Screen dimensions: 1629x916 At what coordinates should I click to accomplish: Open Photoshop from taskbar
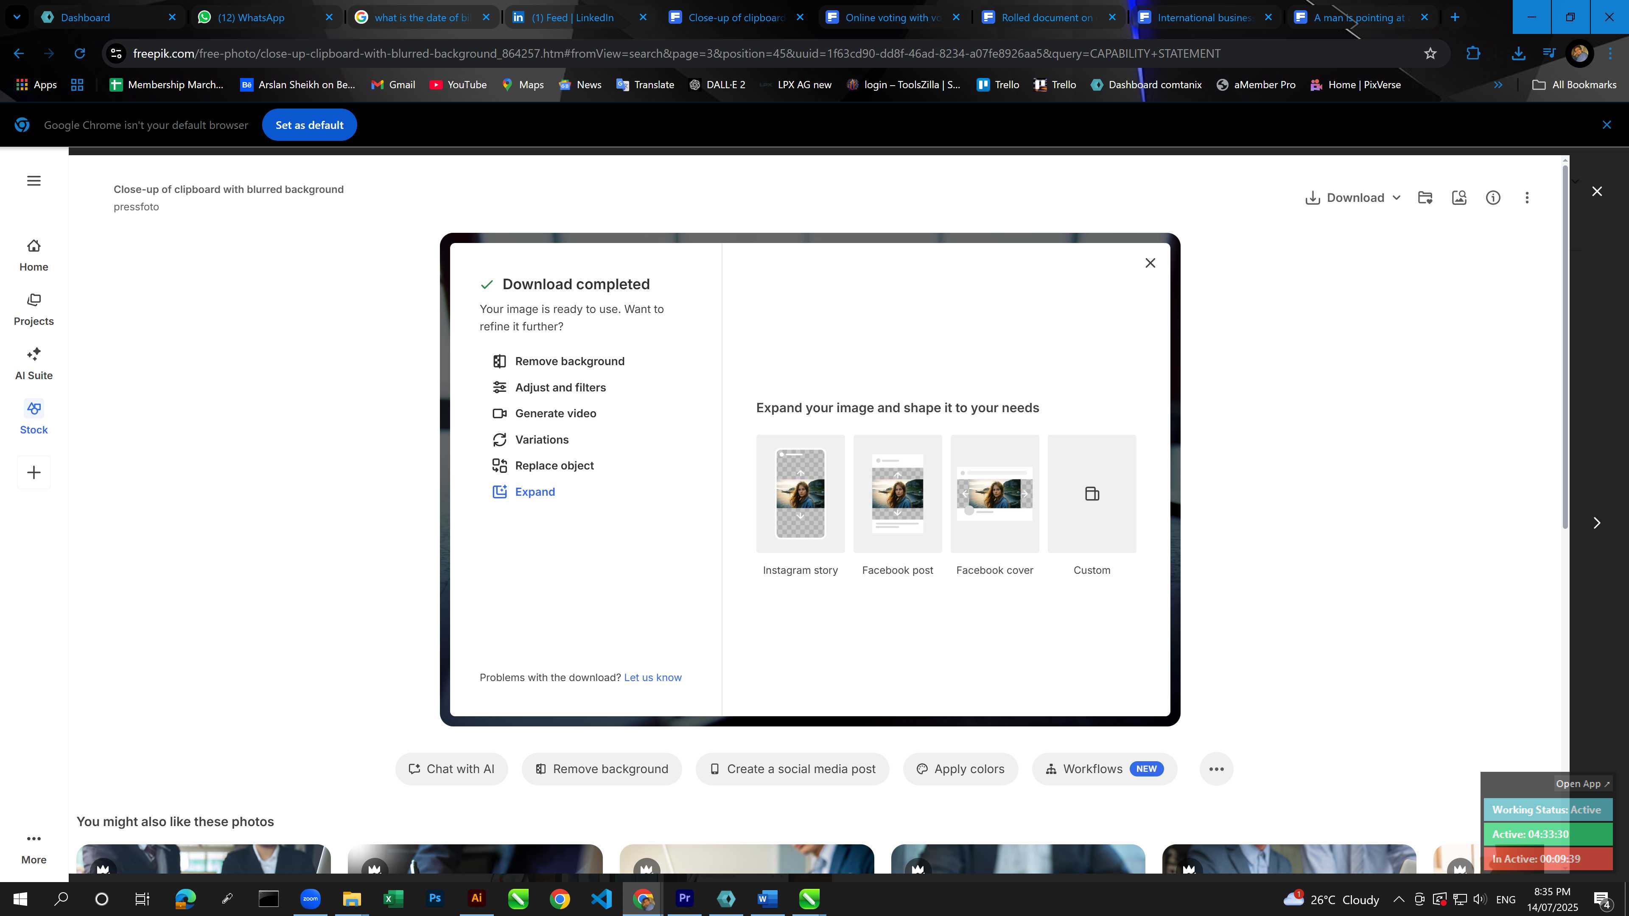pos(435,898)
